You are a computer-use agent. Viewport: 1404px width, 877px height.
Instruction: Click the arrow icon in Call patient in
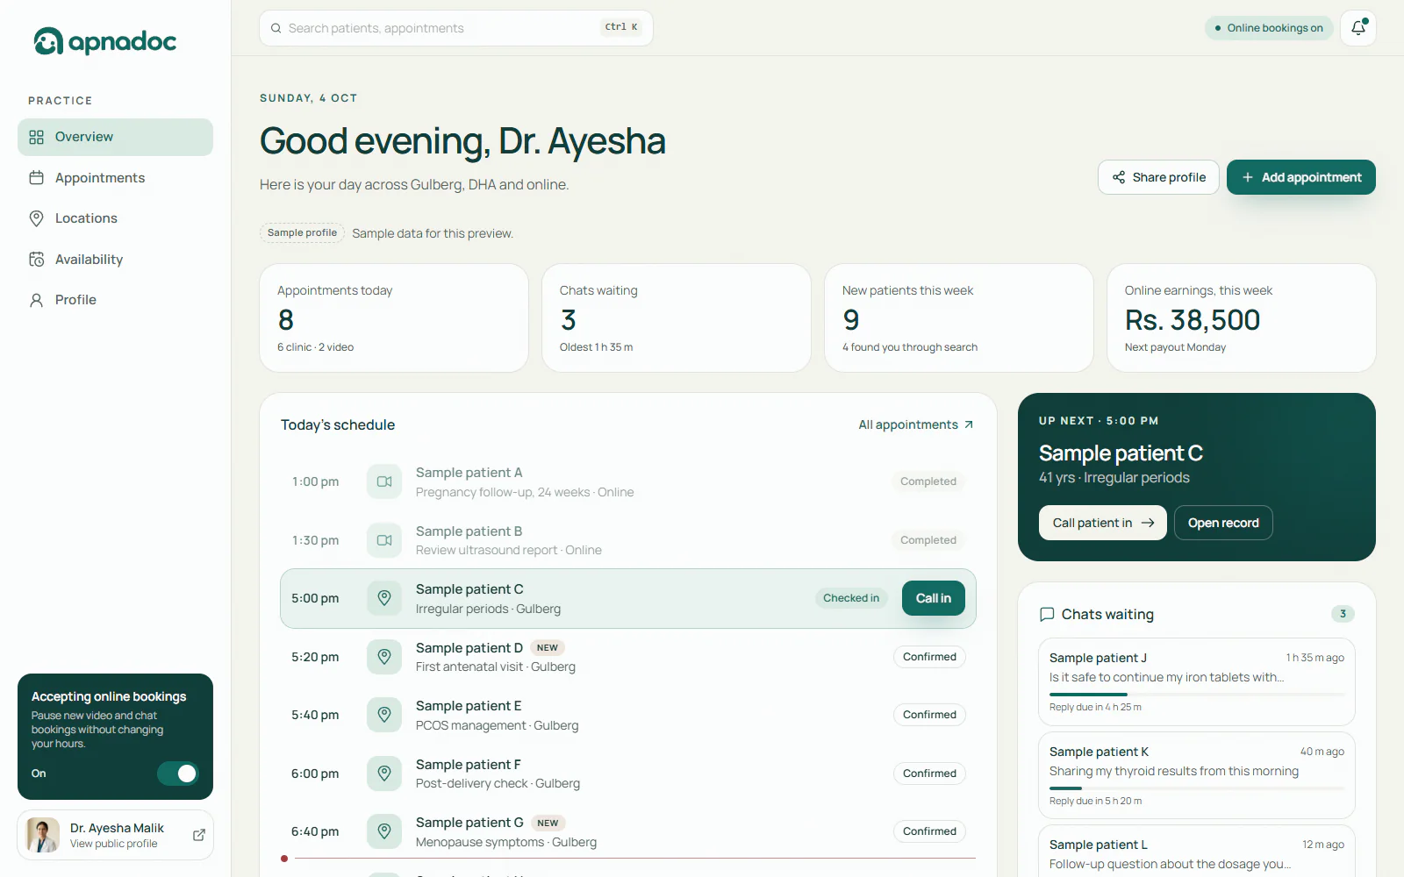point(1148,523)
